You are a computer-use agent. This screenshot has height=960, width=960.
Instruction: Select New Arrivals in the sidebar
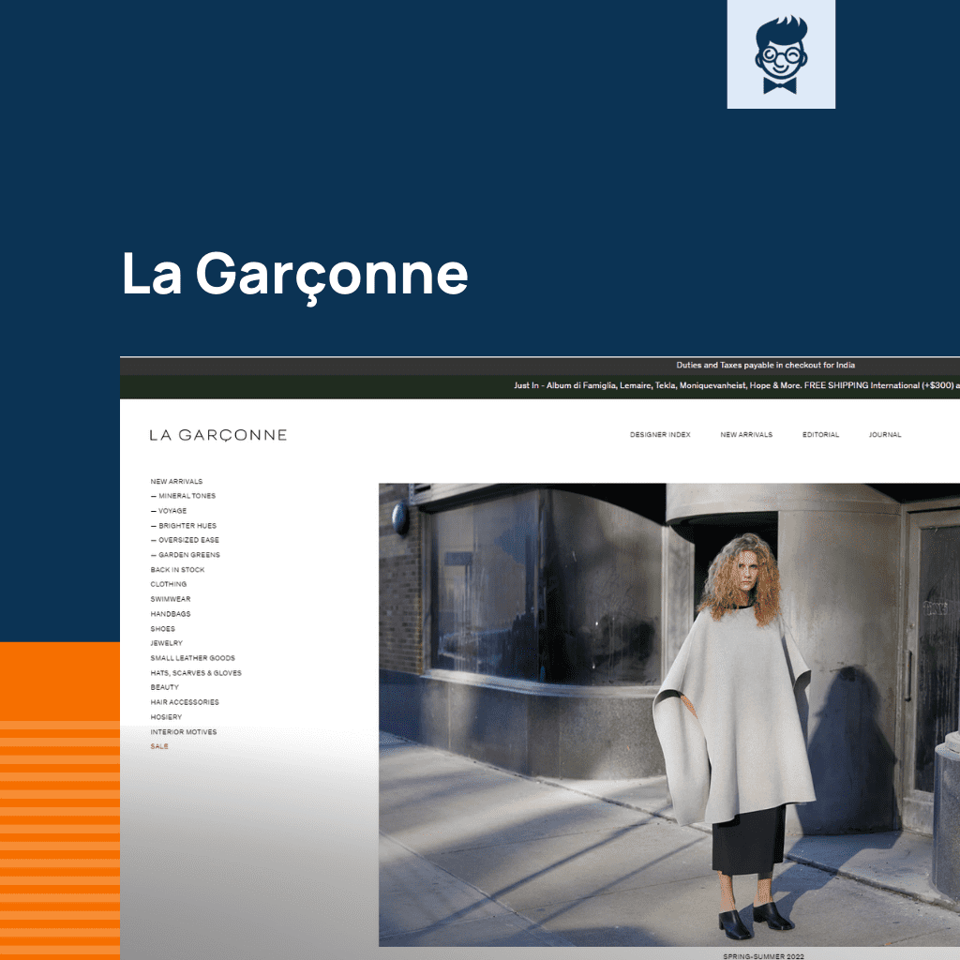click(x=176, y=482)
